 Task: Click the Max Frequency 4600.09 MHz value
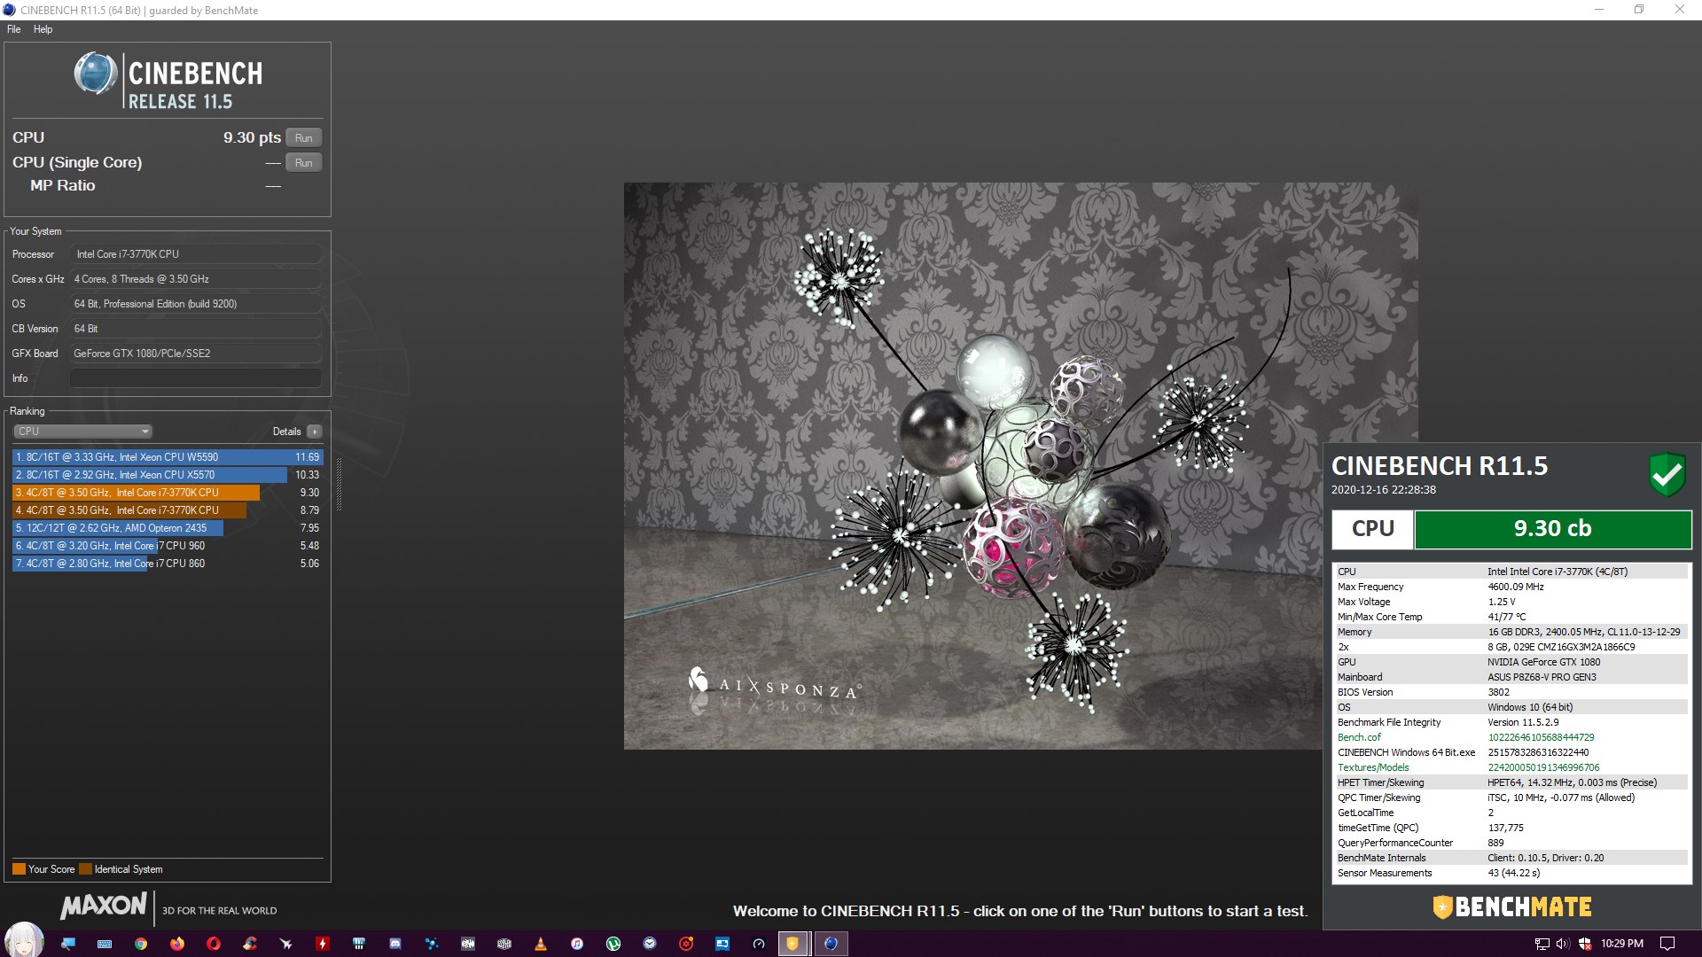tap(1515, 587)
